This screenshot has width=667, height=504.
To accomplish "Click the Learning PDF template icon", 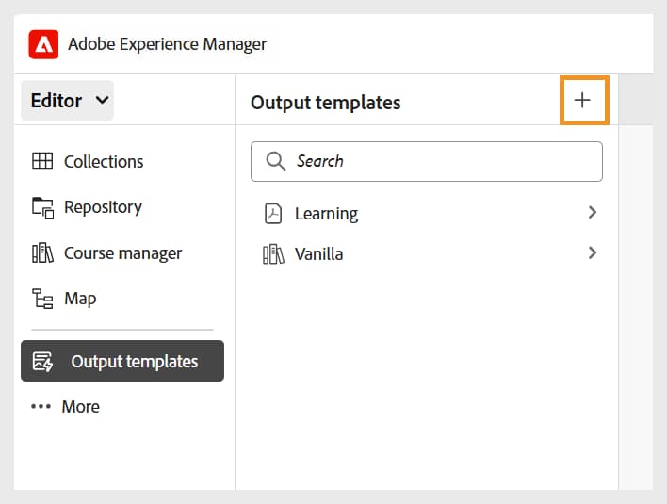I will 273,214.
